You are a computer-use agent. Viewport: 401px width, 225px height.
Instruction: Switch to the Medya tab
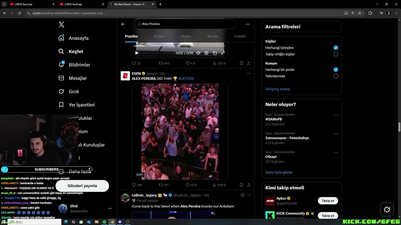(213, 36)
